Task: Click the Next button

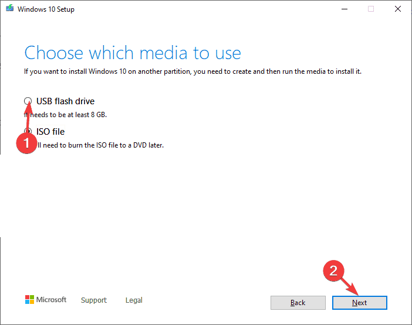Action: click(359, 303)
